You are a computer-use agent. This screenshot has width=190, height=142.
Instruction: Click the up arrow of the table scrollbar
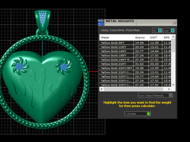[x=173, y=37]
